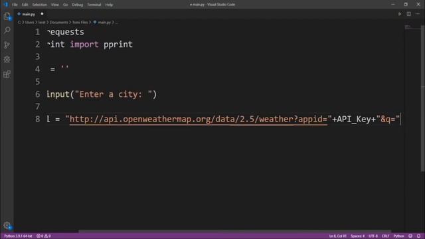Click line number 1 in the gutter

coord(37,32)
